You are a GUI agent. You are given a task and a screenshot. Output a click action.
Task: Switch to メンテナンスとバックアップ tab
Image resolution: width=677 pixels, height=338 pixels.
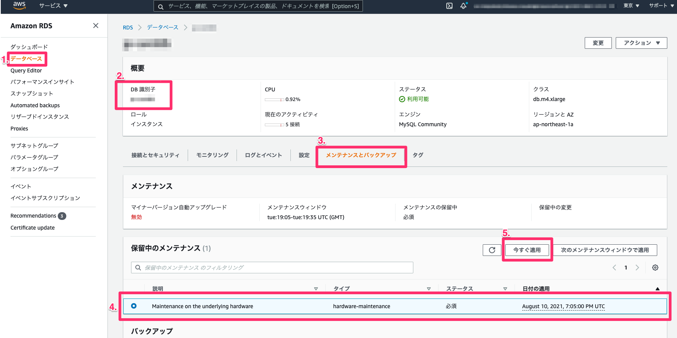click(361, 155)
